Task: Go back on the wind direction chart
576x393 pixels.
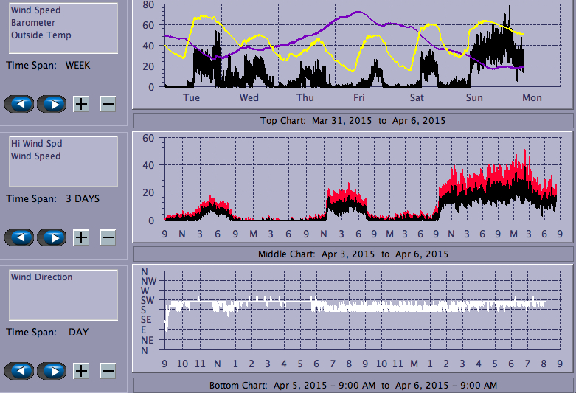Action: click(x=19, y=371)
